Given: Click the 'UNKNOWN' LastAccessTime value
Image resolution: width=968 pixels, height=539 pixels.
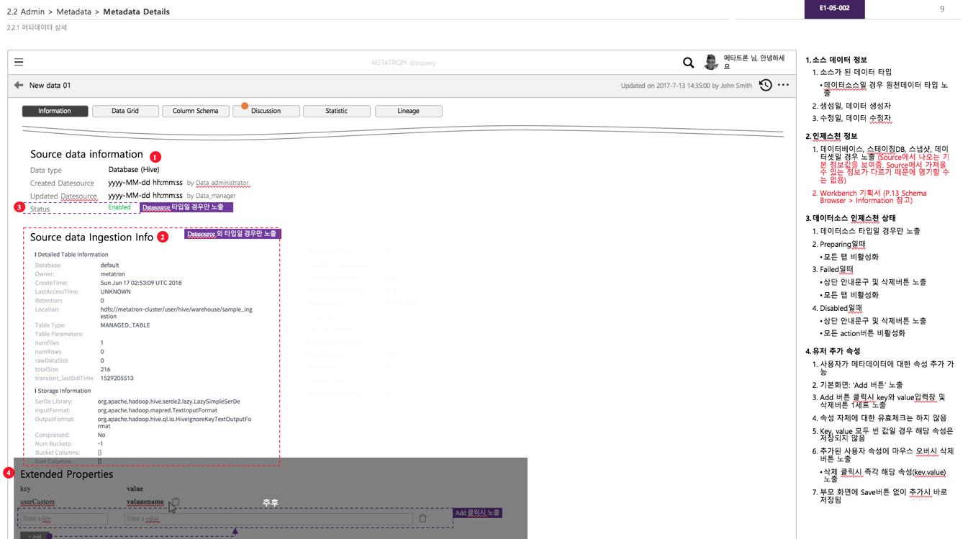Looking at the screenshot, I should pyautogui.click(x=115, y=291).
